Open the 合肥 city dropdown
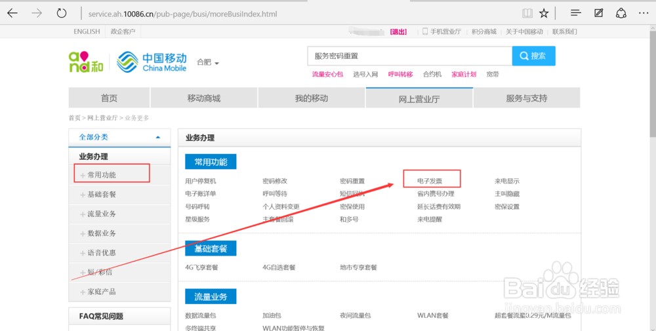656x331 pixels. coord(208,62)
